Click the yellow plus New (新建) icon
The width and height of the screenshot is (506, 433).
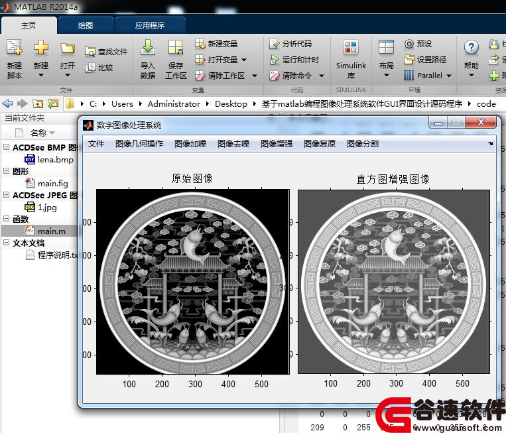41,48
